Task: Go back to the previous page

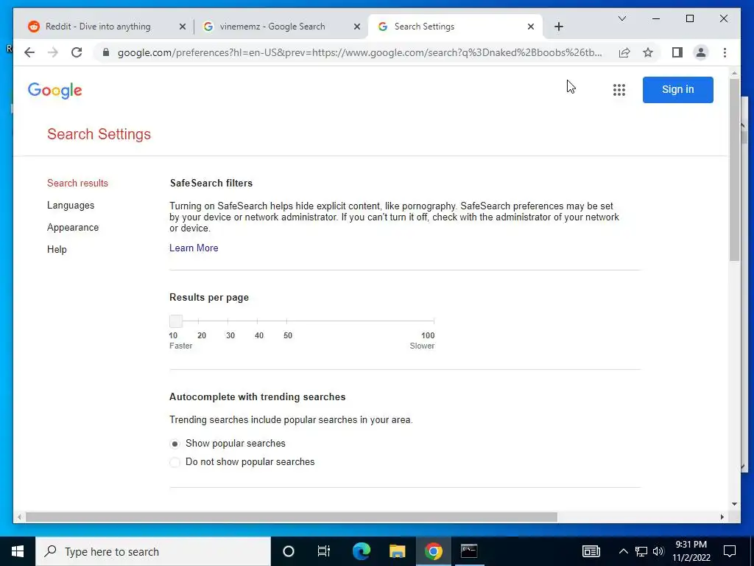Action: 29,52
